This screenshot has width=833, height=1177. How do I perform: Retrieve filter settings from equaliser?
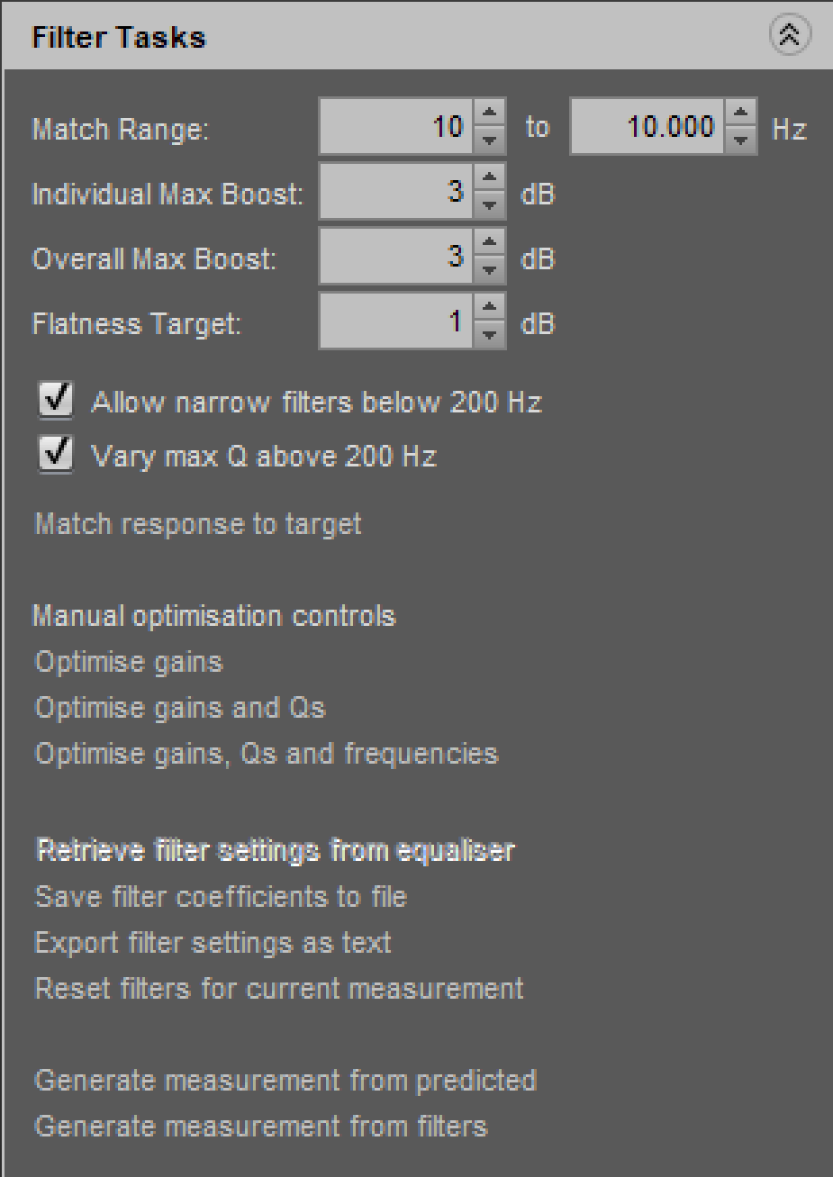pos(274,850)
